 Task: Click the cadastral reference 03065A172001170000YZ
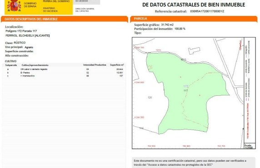click(x=207, y=11)
